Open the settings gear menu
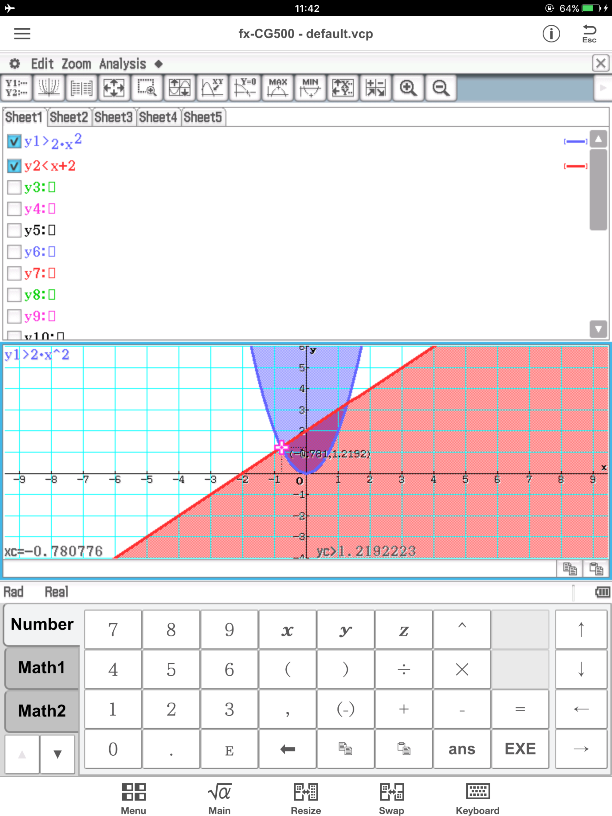Viewport: 612px width, 816px height. coord(15,64)
